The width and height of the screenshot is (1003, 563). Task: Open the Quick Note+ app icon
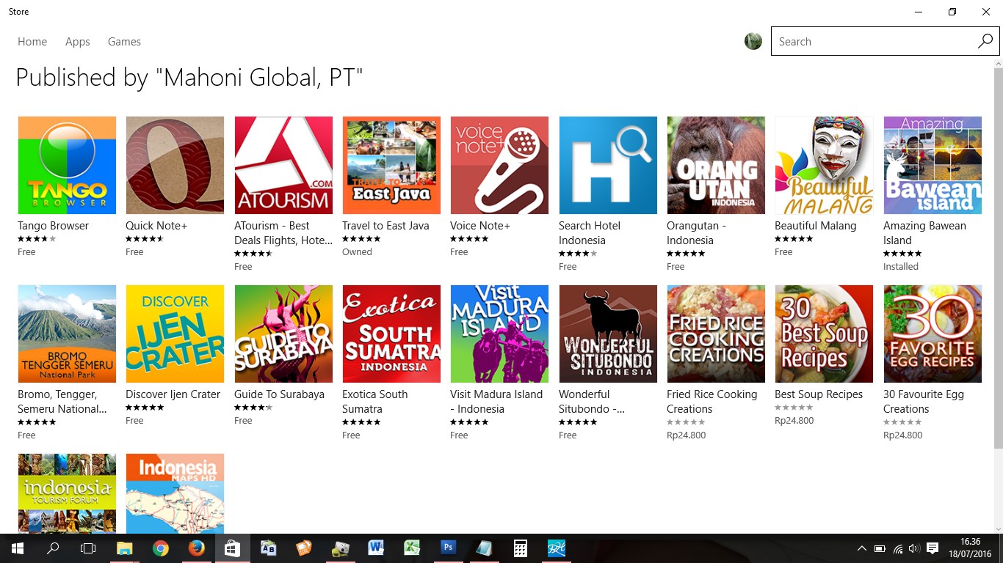[x=175, y=165]
